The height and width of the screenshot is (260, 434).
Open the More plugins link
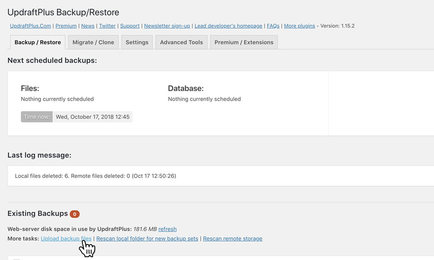[299, 26]
